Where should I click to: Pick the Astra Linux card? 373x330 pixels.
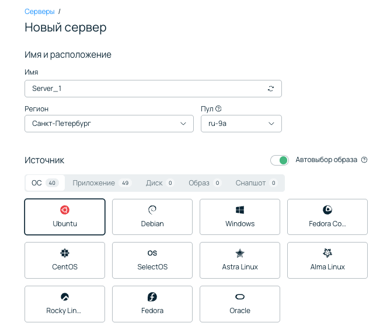tap(240, 260)
